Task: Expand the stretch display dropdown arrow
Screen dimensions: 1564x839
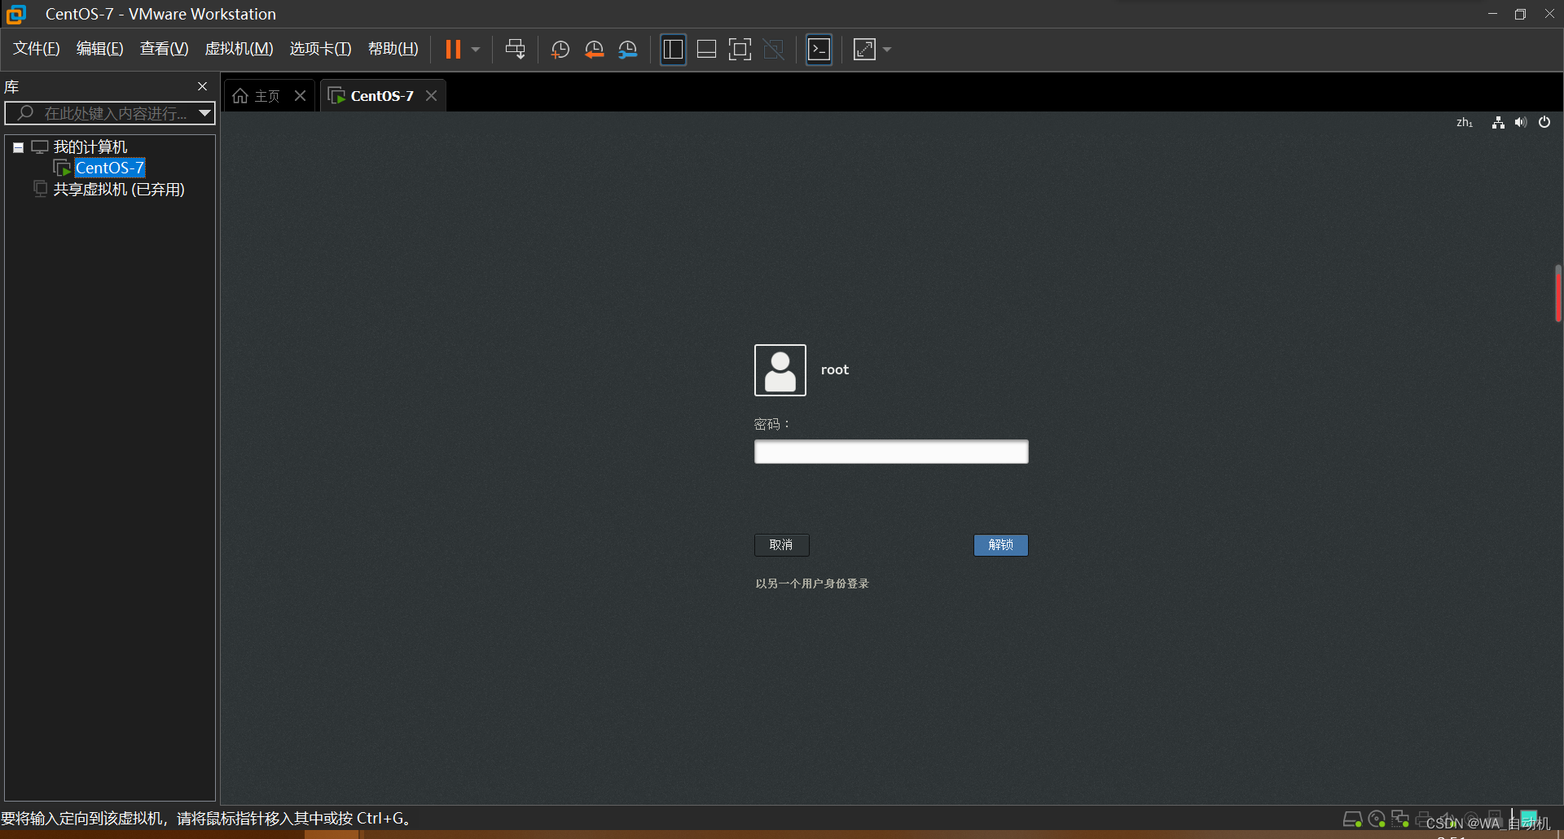Action: pyautogui.click(x=887, y=50)
